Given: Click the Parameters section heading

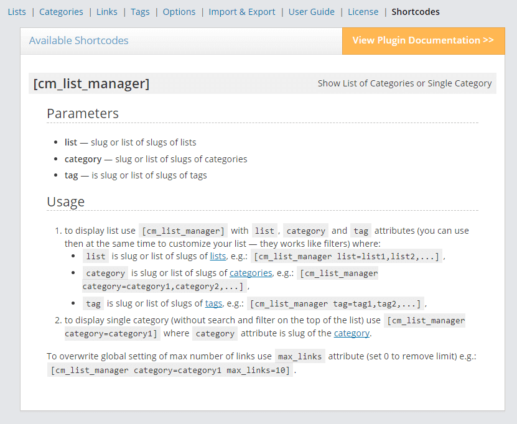Looking at the screenshot, I should click(x=83, y=114).
